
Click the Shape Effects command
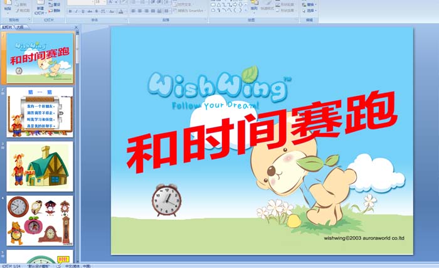(285, 11)
